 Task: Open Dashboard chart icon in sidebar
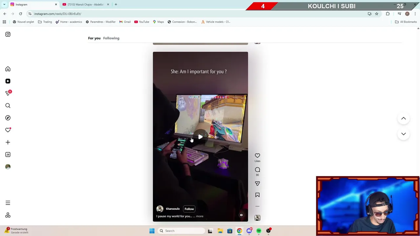pos(8,154)
